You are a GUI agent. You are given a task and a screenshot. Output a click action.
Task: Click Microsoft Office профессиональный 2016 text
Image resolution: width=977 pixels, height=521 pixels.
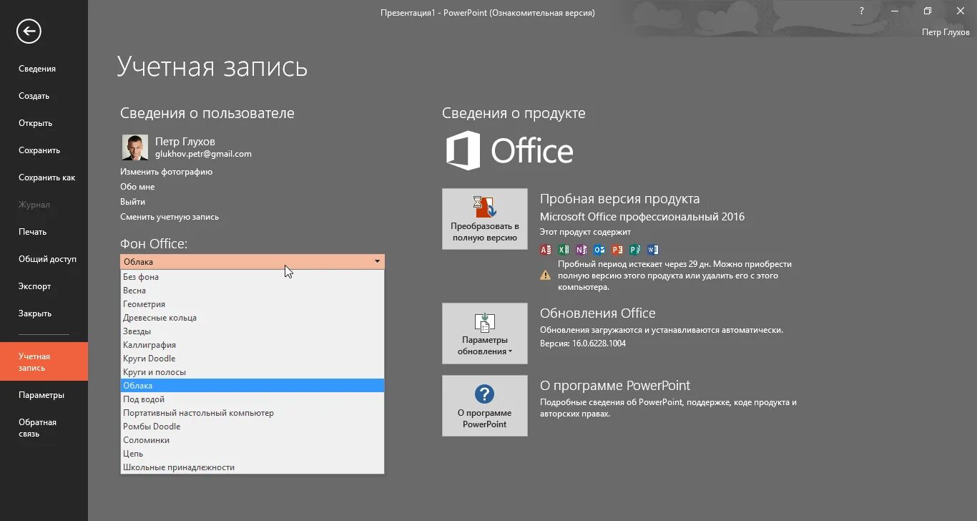coord(642,216)
